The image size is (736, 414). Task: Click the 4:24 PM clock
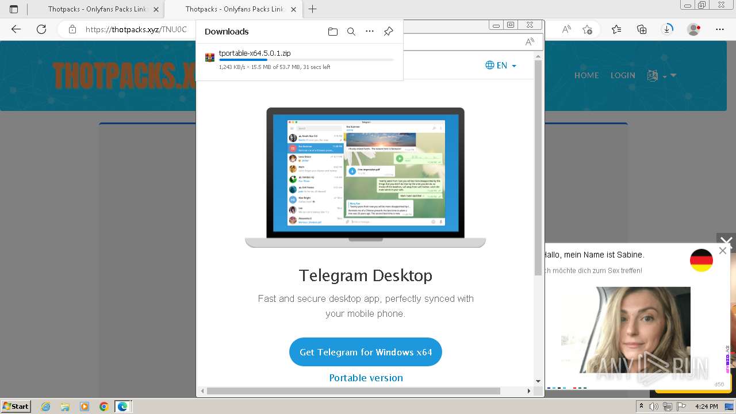[x=706, y=407]
